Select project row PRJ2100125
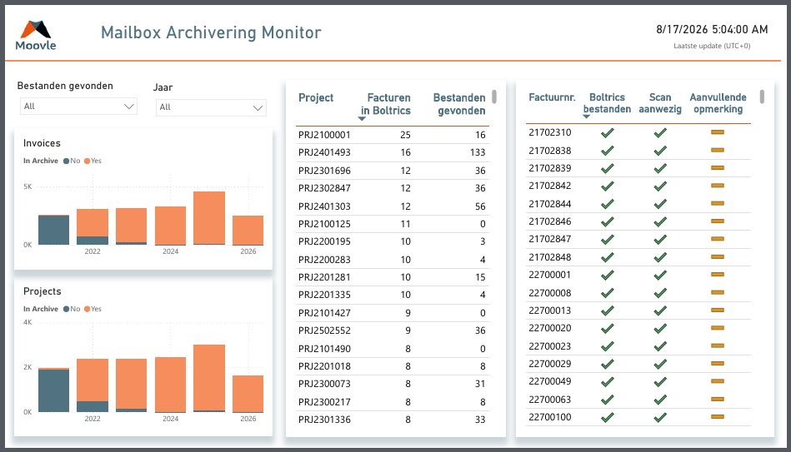This screenshot has height=452, width=791. (393, 224)
